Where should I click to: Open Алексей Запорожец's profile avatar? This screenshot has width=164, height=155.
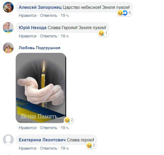coord(8,7)
